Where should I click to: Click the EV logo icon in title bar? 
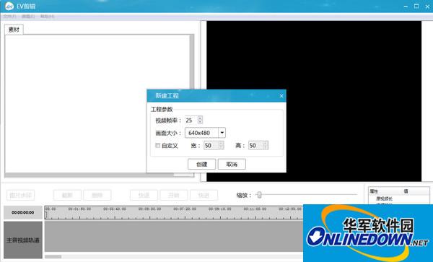click(9, 6)
